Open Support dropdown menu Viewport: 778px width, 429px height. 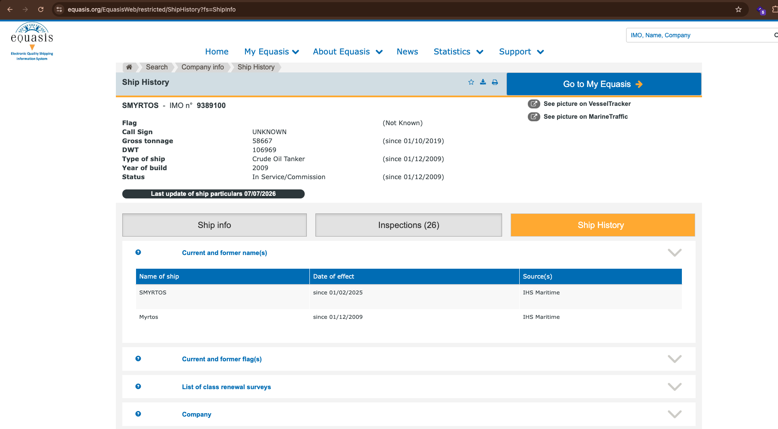coord(521,52)
